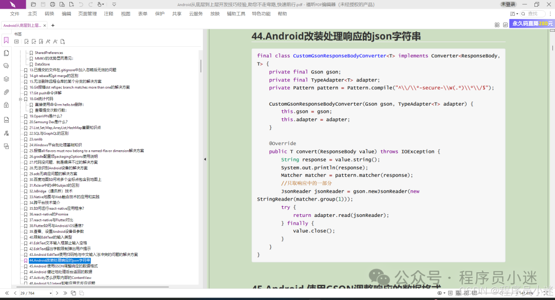Go to previous page arrow
This screenshot has height=300, width=555.
tap(15, 293)
